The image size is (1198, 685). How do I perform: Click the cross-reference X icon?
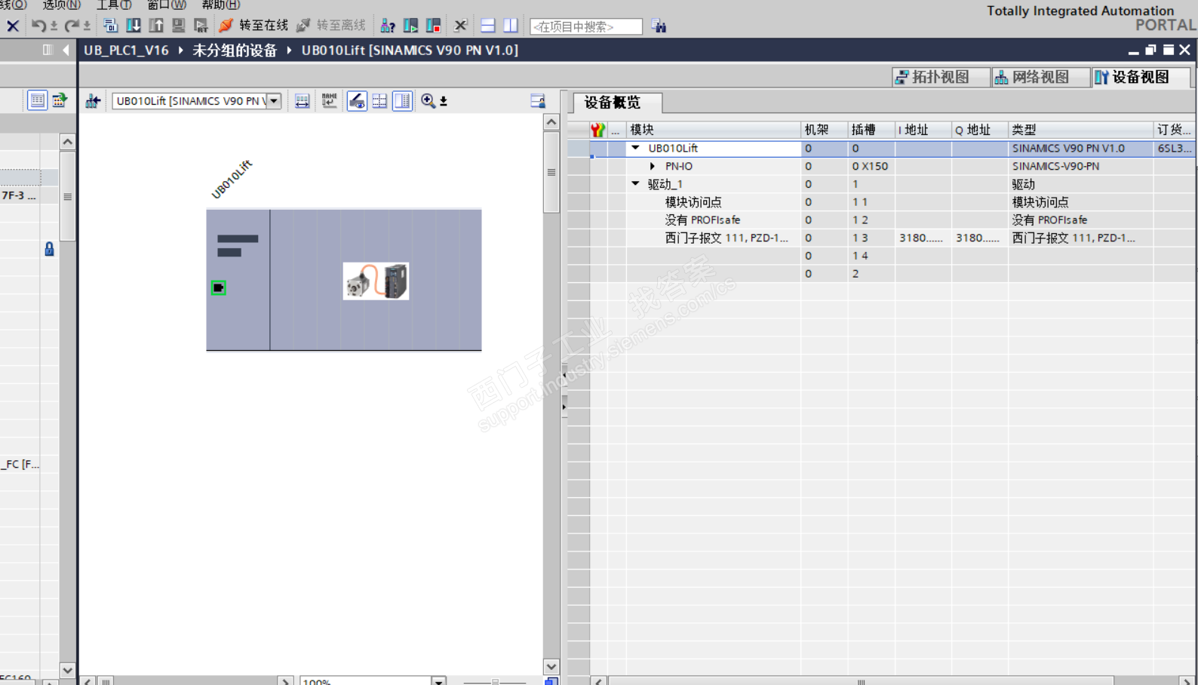460,26
